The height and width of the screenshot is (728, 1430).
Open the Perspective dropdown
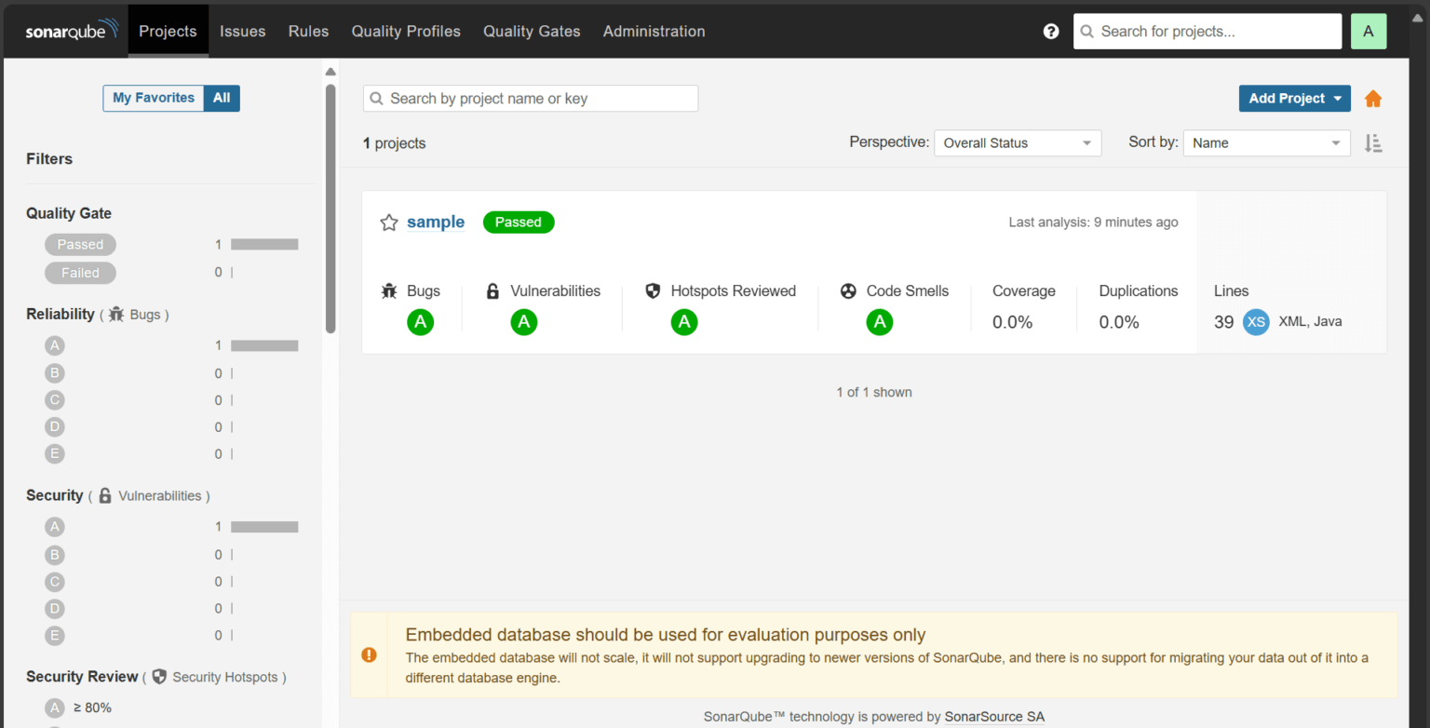tap(1017, 142)
